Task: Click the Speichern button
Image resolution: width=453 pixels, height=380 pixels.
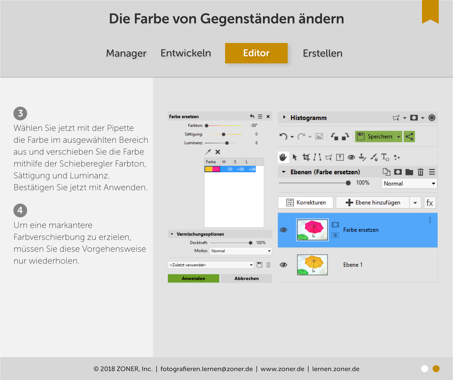Action: 375,137
